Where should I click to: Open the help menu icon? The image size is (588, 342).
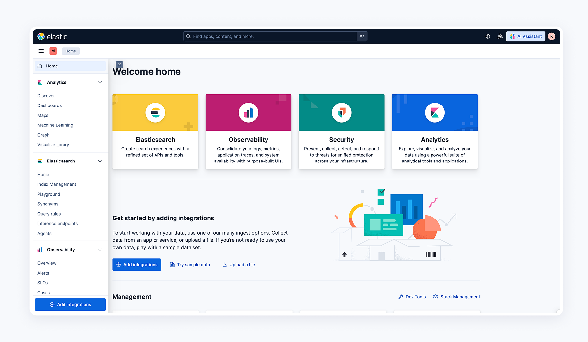tap(488, 36)
